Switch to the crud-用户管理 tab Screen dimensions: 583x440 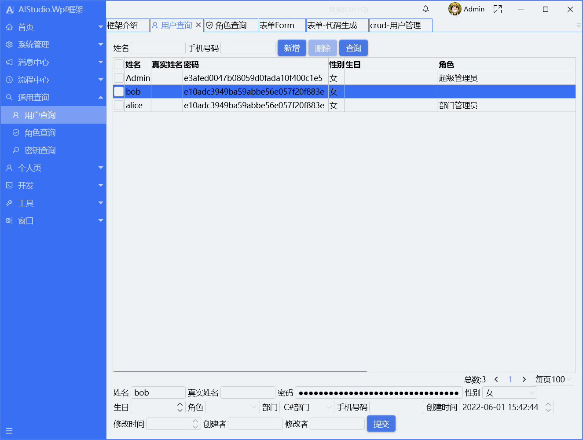[400, 26]
